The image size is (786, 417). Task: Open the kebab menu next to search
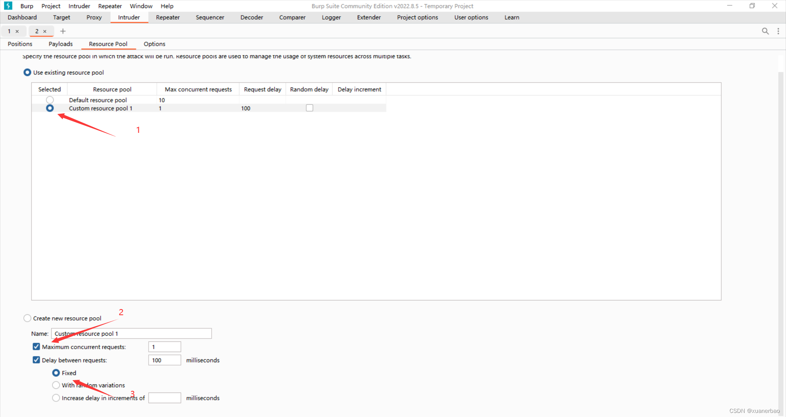point(778,31)
